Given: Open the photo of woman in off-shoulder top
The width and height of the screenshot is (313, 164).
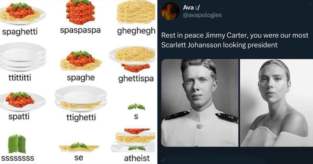Looking at the screenshot, I should click(276, 103).
